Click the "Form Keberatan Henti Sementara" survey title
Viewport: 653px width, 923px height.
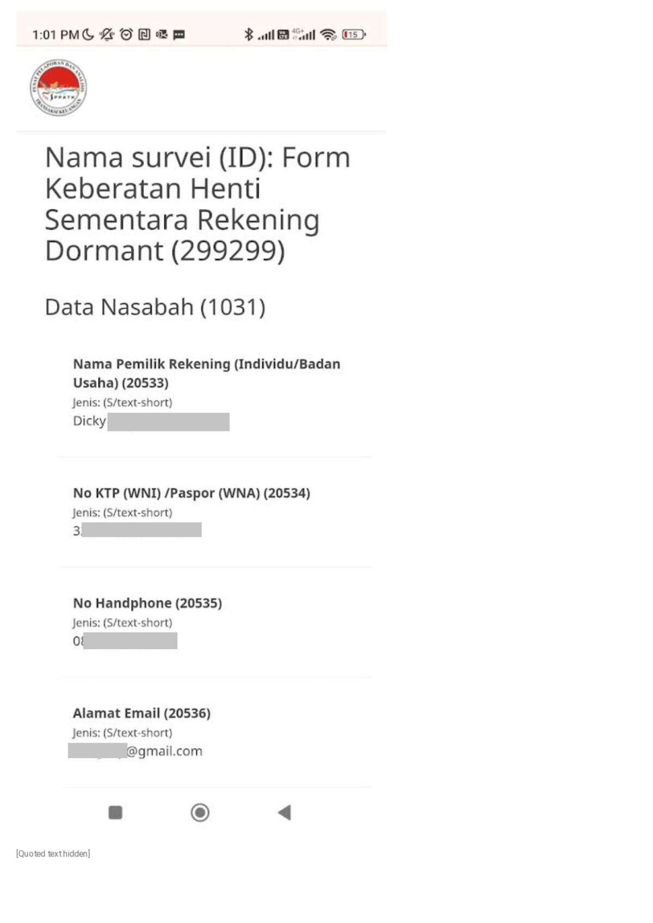click(x=197, y=204)
